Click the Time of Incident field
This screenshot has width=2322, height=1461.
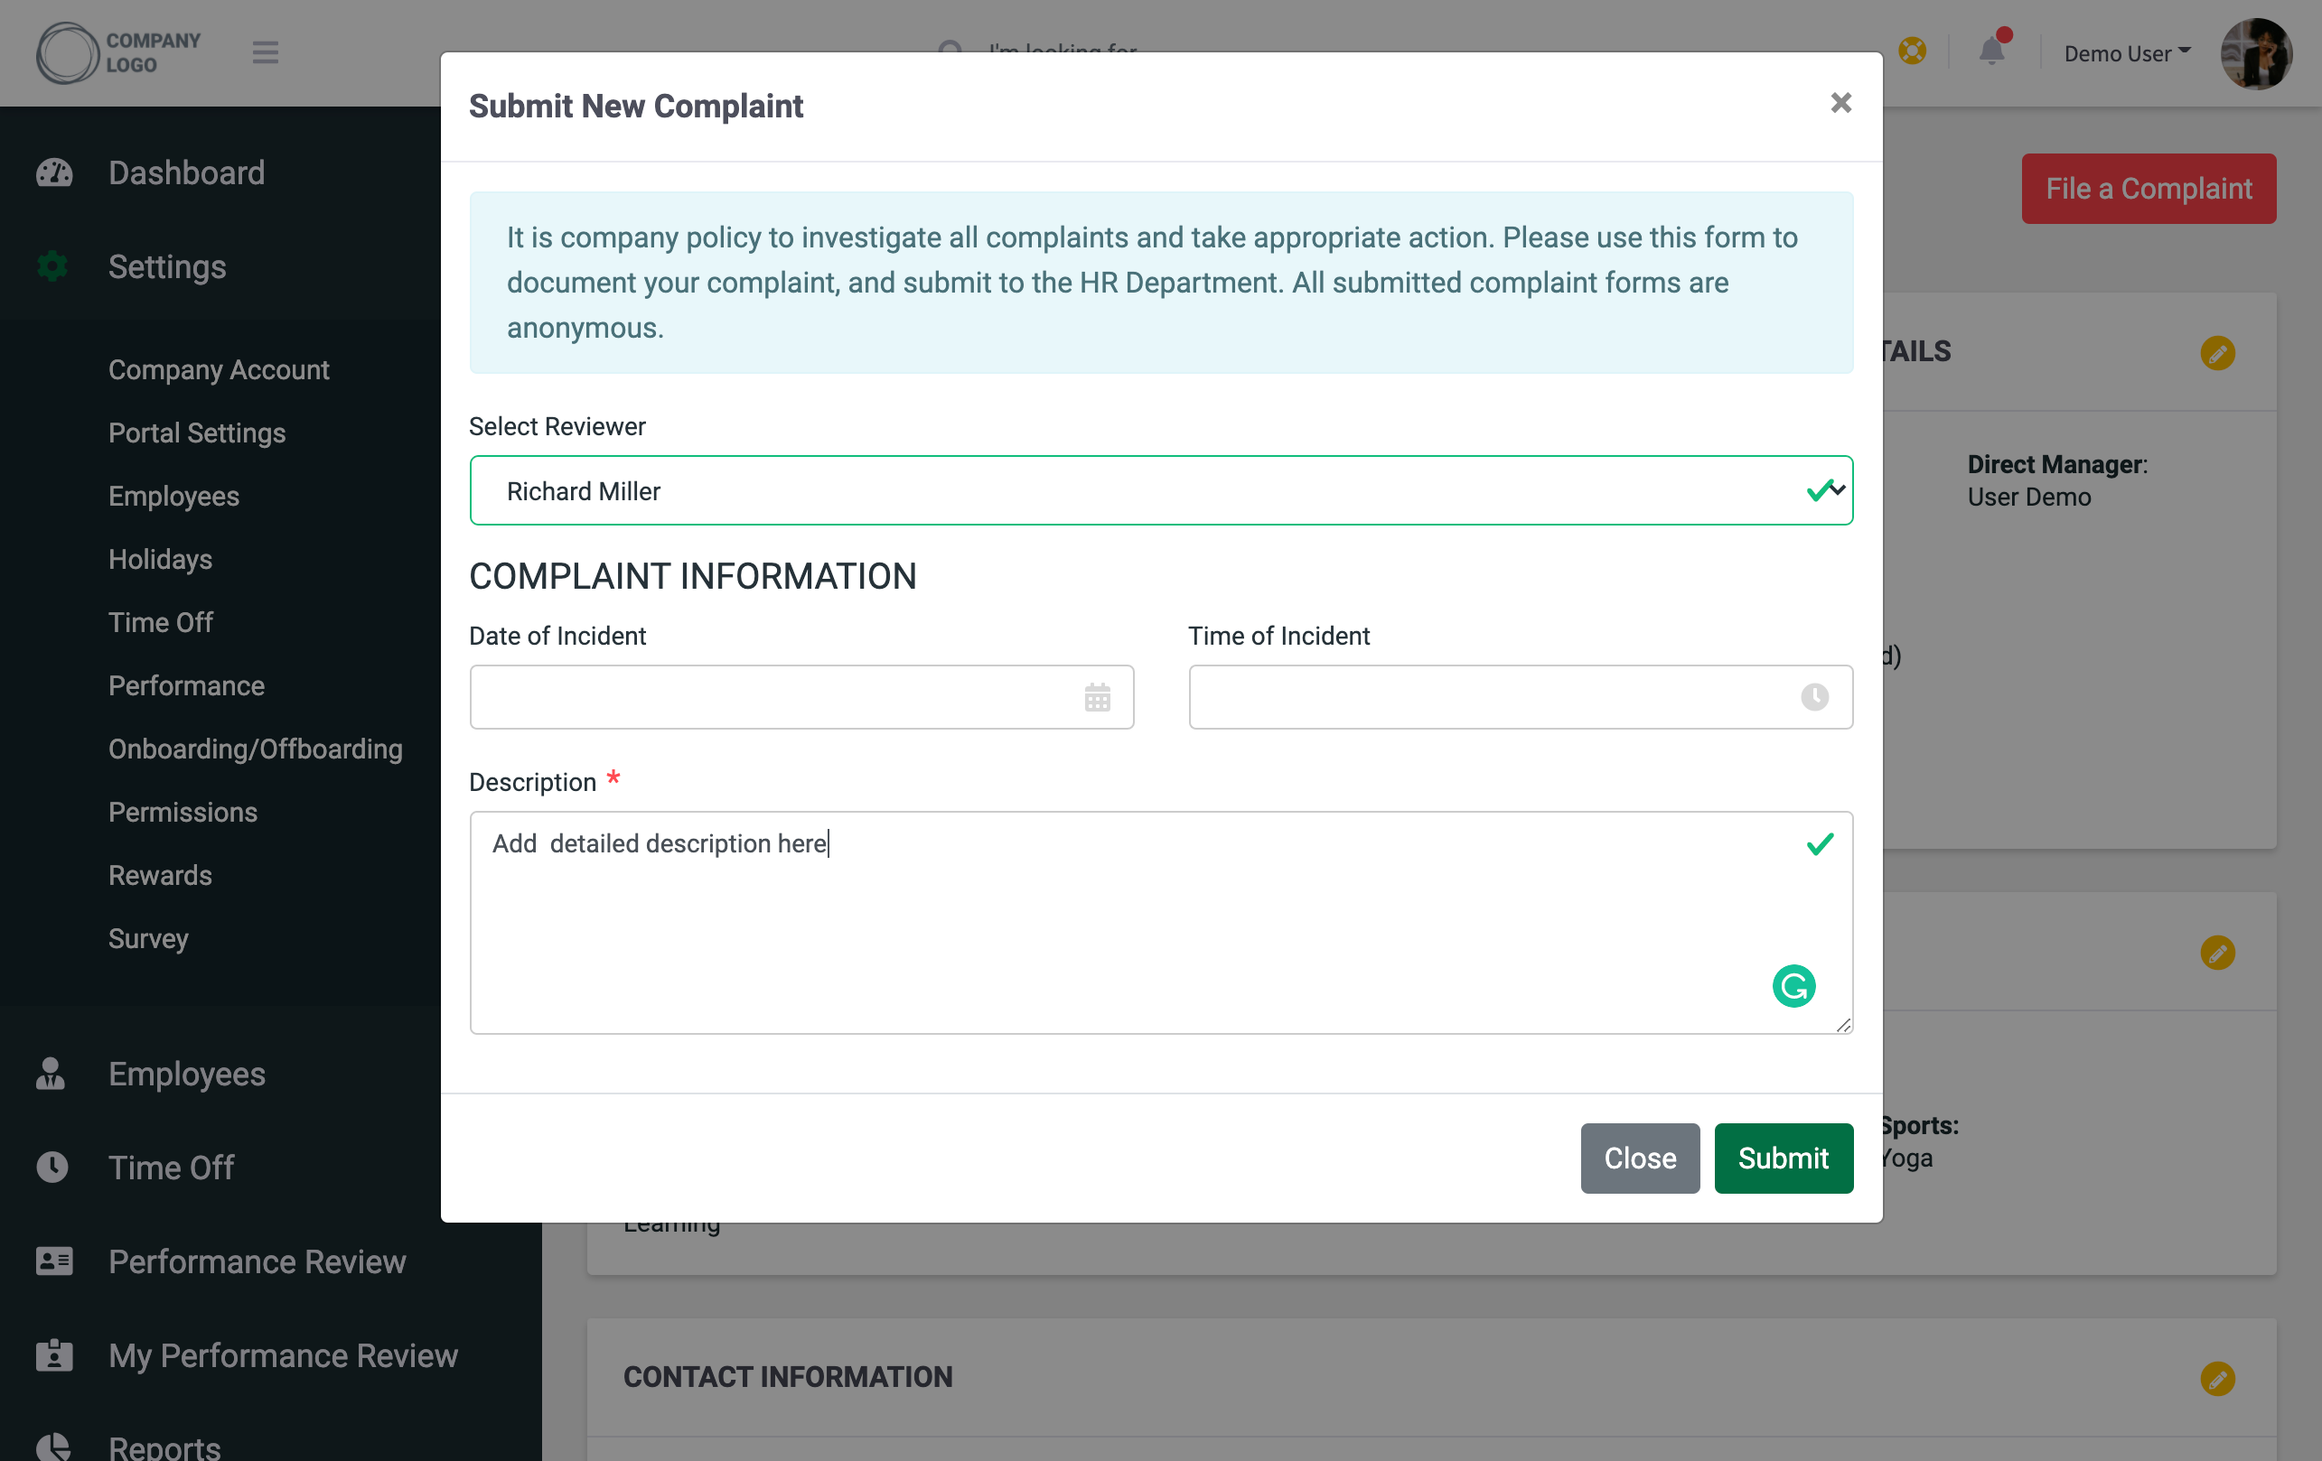coord(1520,697)
